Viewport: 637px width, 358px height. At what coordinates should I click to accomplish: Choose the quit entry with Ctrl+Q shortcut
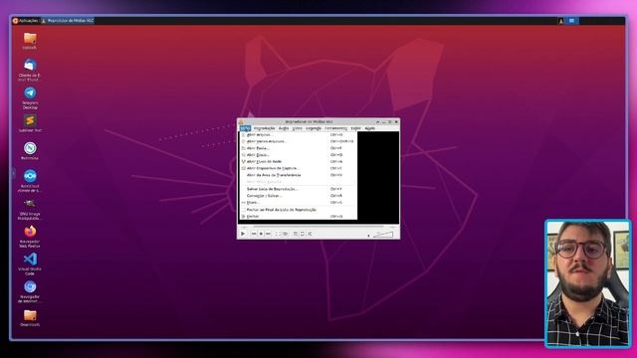coord(298,217)
